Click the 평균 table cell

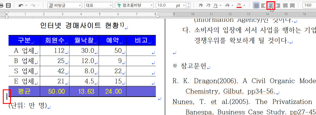24,92
